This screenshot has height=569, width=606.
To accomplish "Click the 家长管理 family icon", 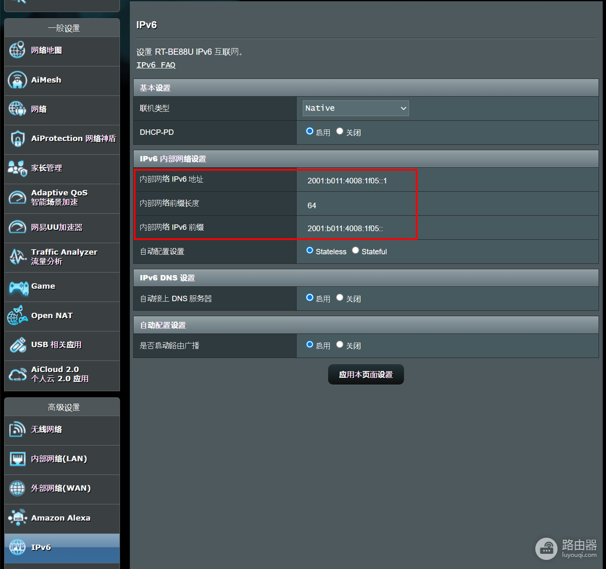I will pyautogui.click(x=17, y=168).
